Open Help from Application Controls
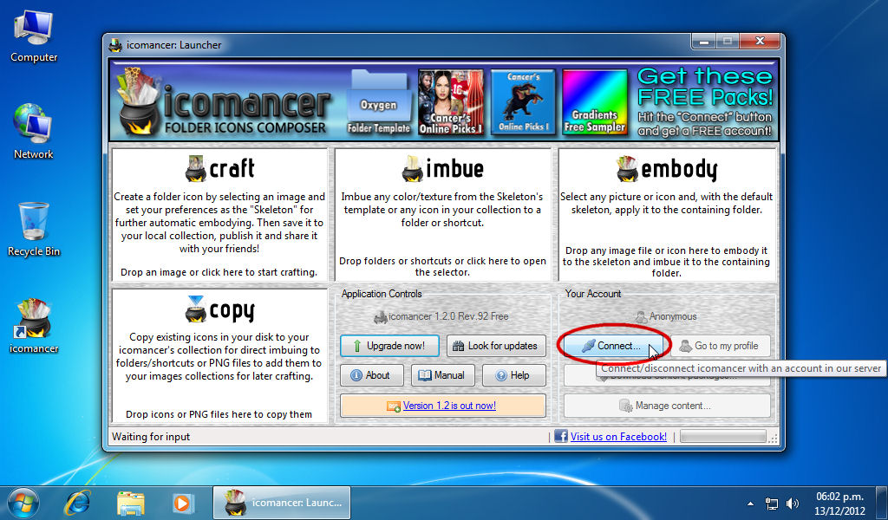The image size is (888, 520). (513, 375)
